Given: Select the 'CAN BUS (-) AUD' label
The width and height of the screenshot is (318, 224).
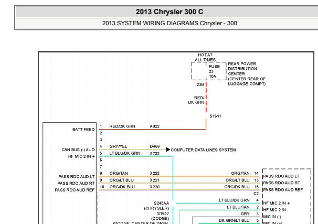Looking at the screenshot, I should [x=78, y=150].
